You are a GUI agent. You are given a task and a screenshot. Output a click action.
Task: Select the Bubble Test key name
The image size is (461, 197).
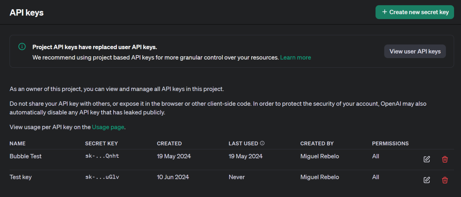[26, 156]
